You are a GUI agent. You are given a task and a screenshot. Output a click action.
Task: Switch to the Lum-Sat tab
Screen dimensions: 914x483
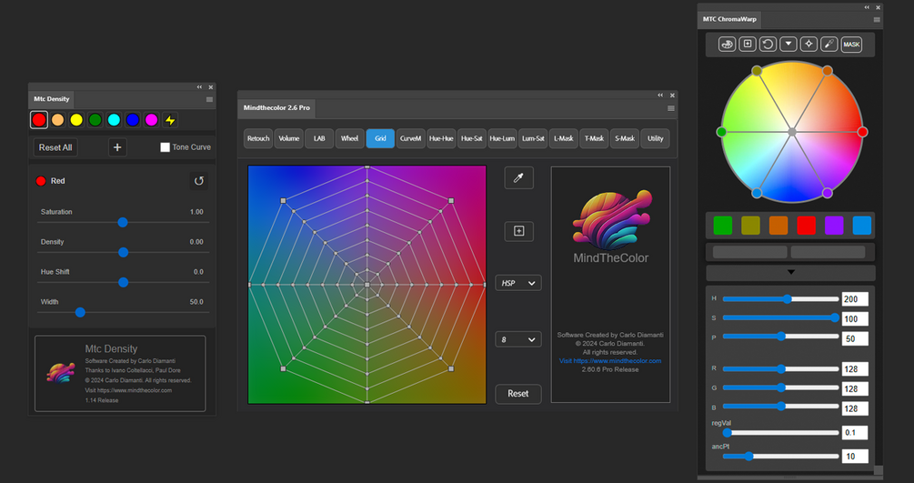(533, 138)
